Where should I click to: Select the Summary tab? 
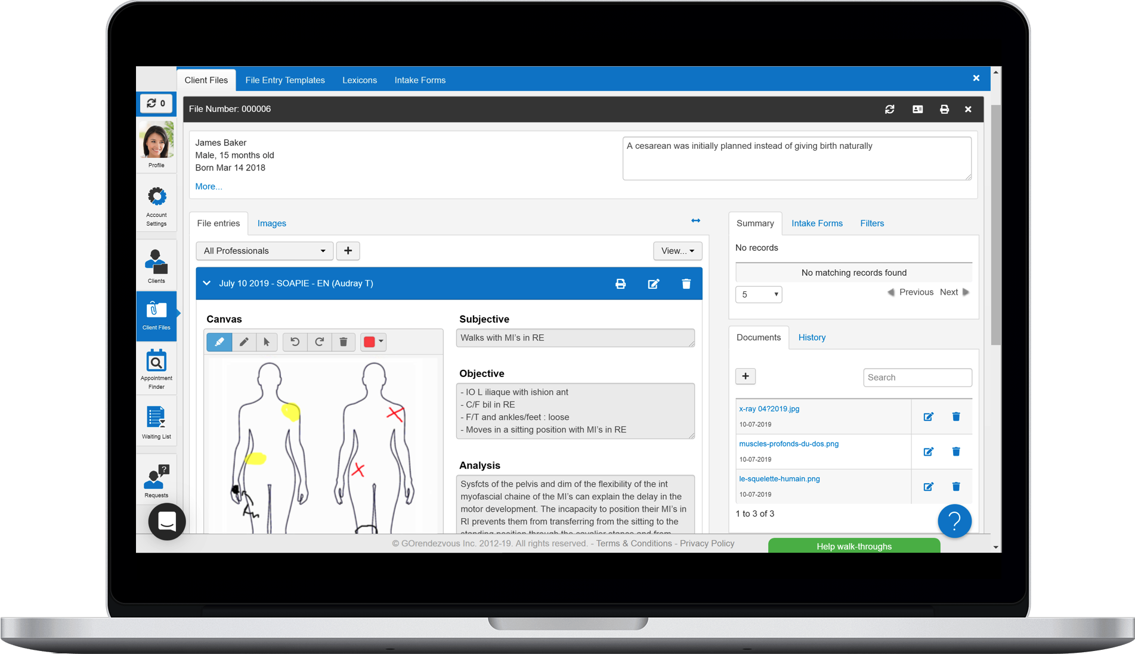(x=755, y=223)
